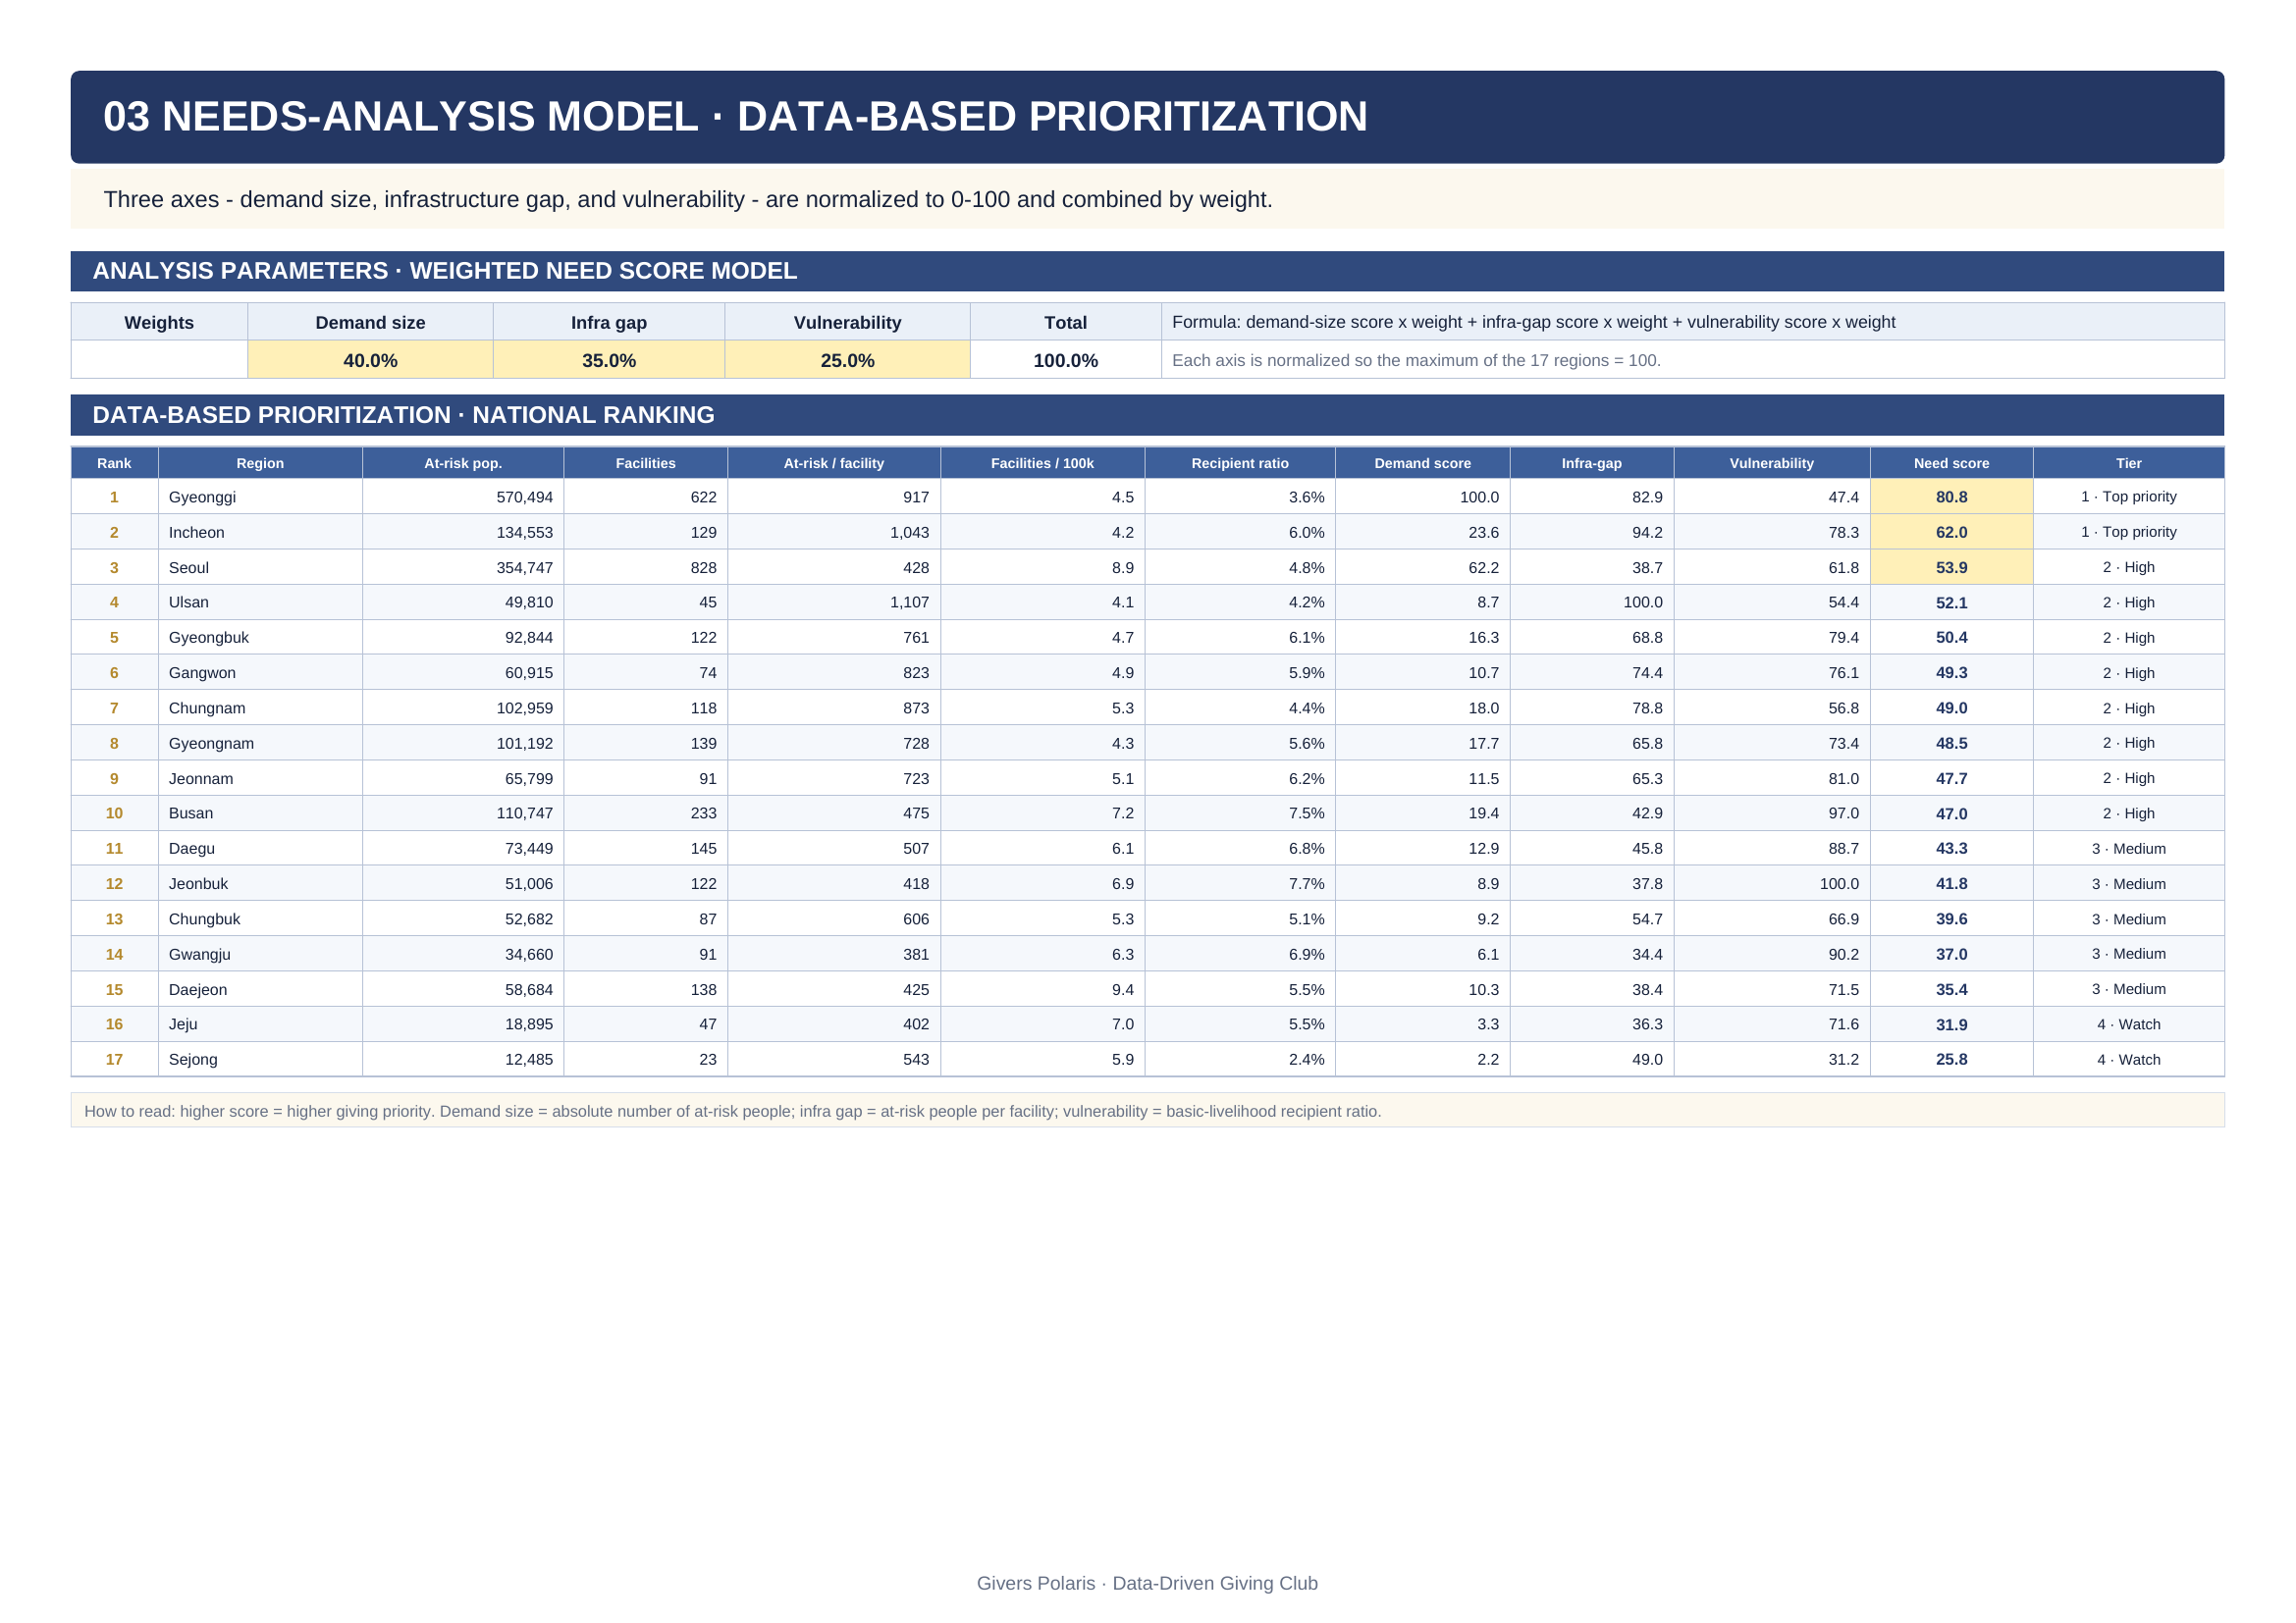
Task: Click the Facilities / 100k column header
Action: 1042,463
